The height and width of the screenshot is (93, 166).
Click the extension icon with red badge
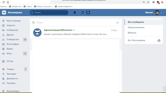click(x=158, y=2)
